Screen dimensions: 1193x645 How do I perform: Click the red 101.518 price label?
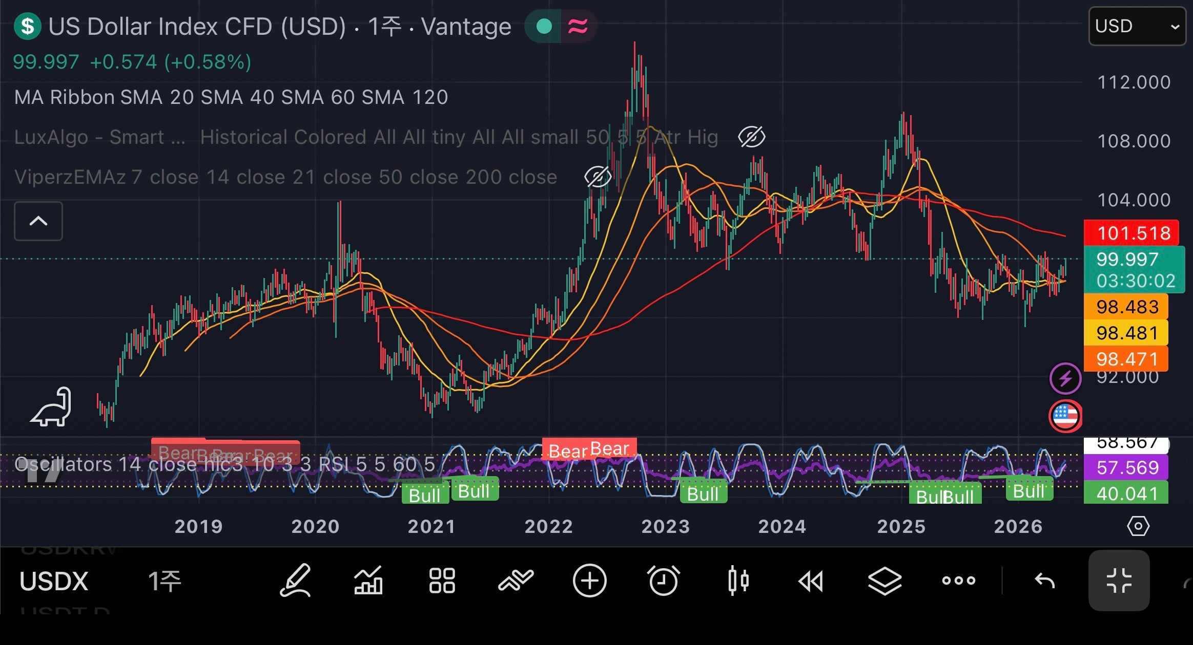(1132, 233)
